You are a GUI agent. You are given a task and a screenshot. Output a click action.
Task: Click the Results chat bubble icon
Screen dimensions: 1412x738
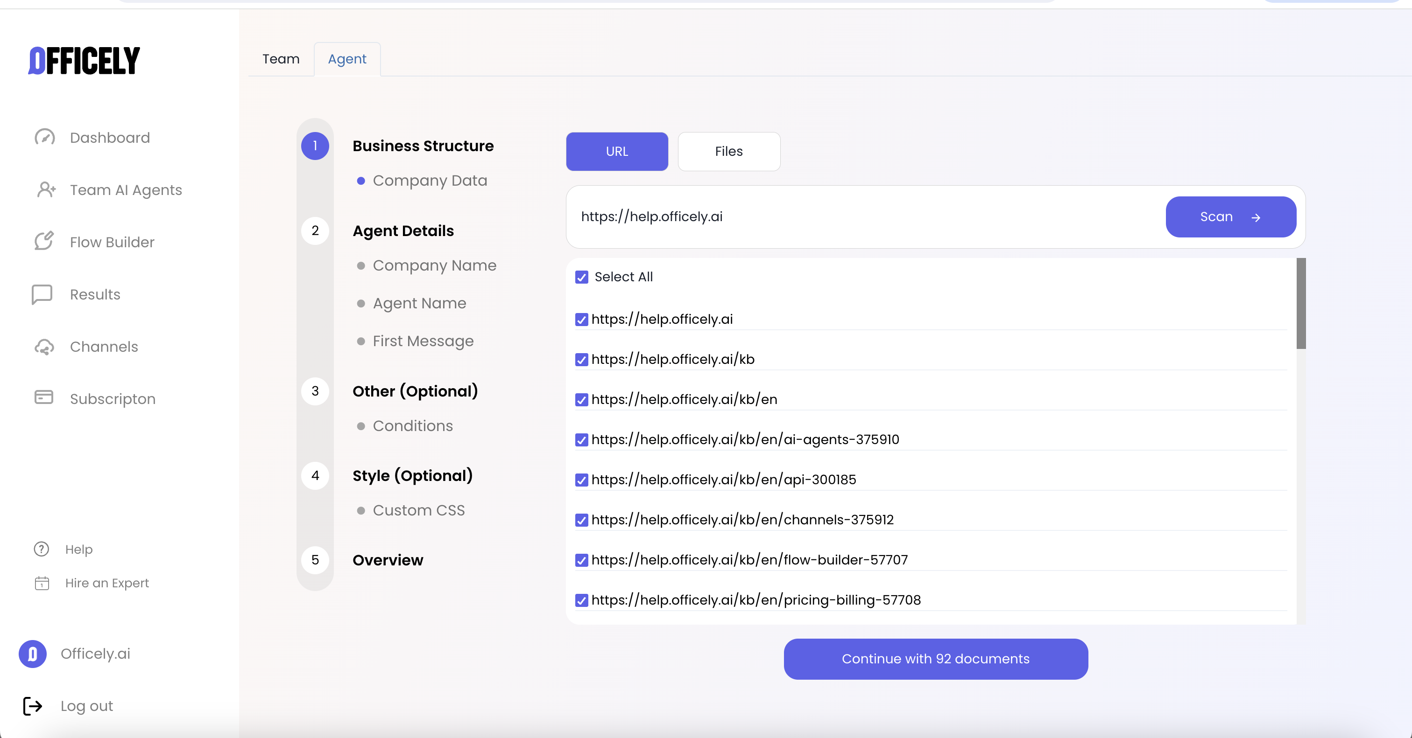click(x=42, y=294)
